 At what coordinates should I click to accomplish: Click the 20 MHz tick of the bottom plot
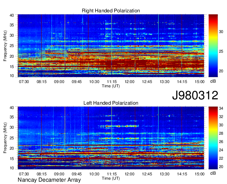12,148
